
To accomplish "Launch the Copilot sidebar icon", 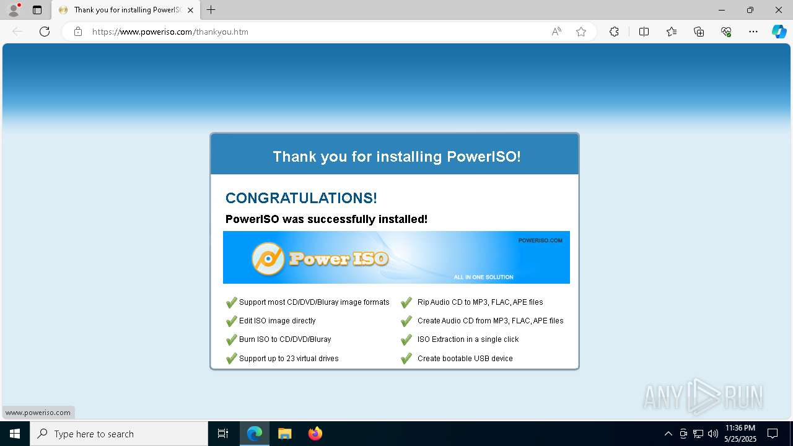I will [x=779, y=32].
